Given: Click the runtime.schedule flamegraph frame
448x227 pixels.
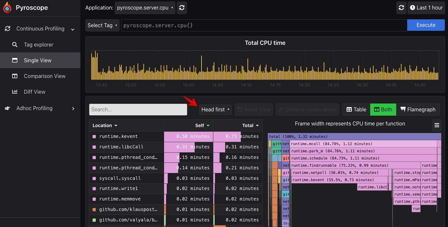Looking at the screenshot, I should [x=364, y=158].
